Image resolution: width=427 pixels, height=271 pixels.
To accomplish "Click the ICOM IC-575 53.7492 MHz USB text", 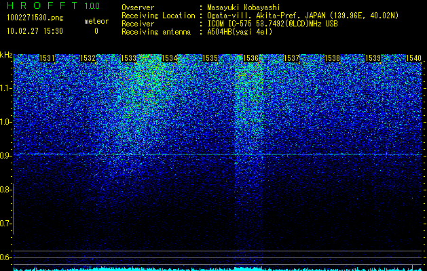I will tap(273, 24).
